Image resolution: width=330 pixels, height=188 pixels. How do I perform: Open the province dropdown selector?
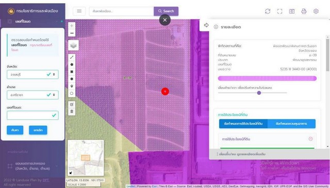(x=32, y=75)
